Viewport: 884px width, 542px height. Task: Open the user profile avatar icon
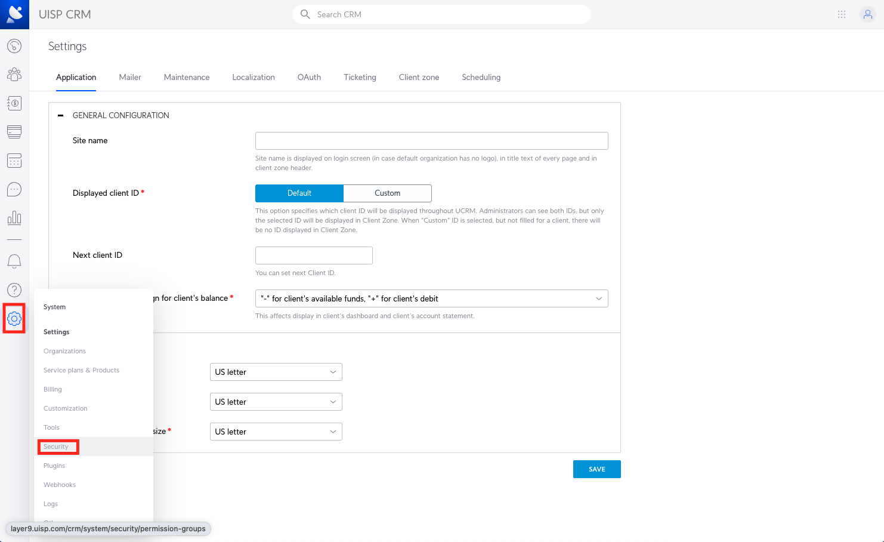pos(868,14)
